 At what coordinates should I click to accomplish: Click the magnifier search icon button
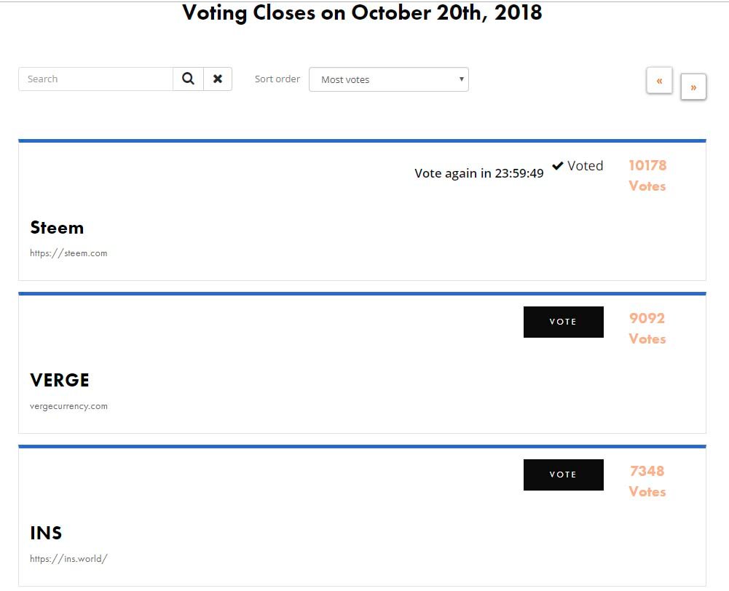pyautogui.click(x=188, y=79)
